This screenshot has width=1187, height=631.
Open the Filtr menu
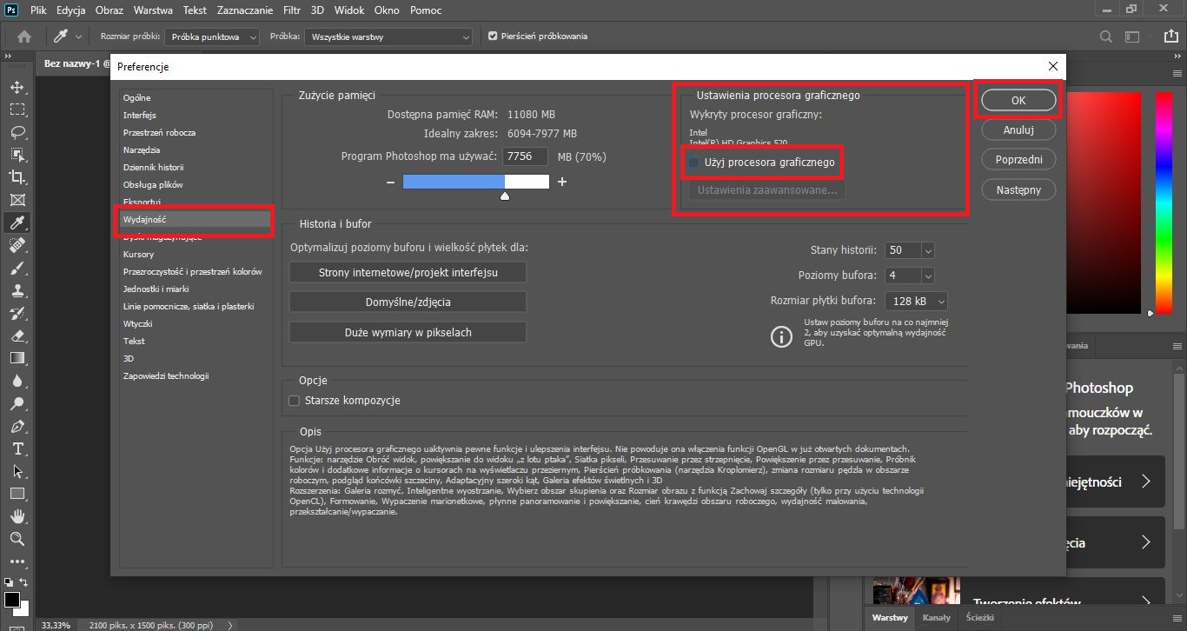point(292,10)
